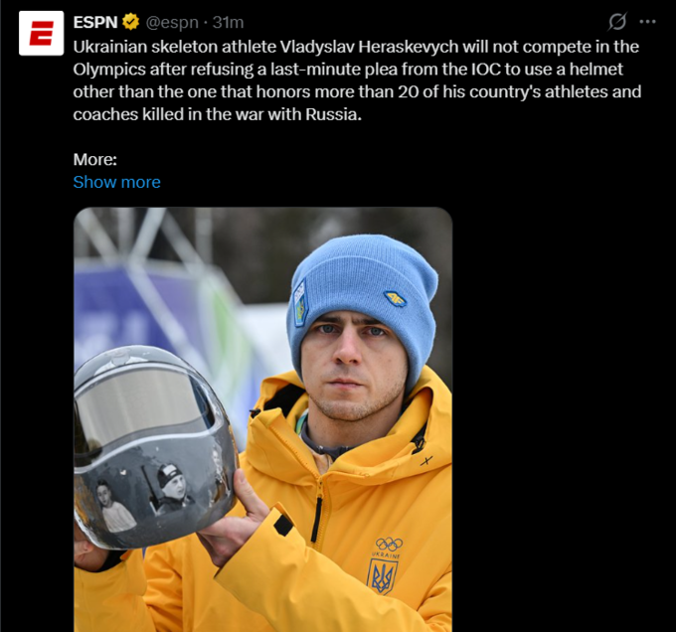Image resolution: width=676 pixels, height=632 pixels.
Task: Click the Olympic rings on the yellow jacket
Action: click(x=389, y=545)
